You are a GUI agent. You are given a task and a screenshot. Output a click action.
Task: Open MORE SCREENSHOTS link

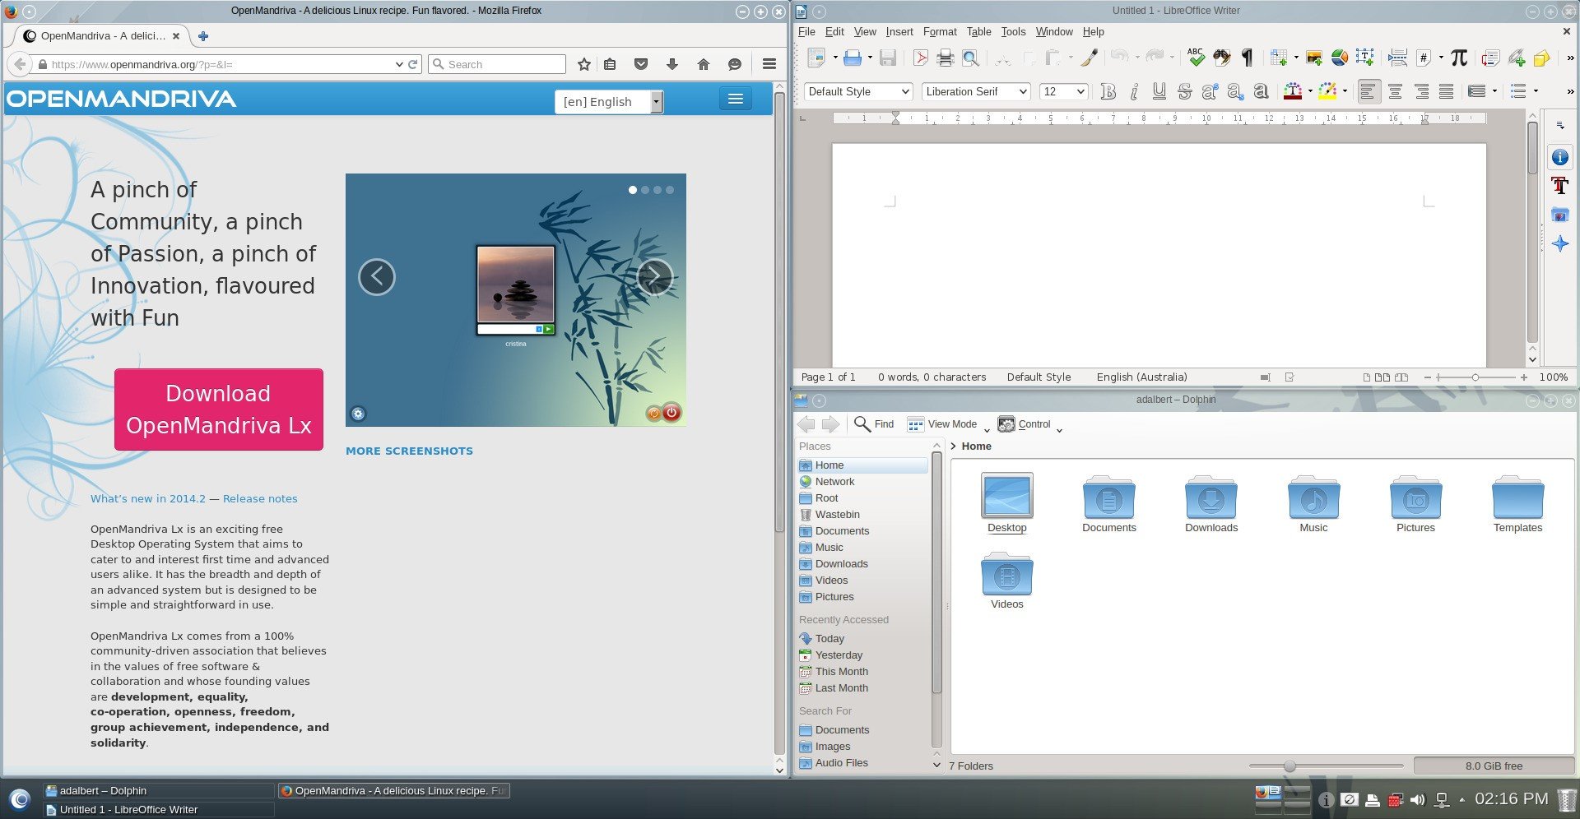click(x=409, y=451)
